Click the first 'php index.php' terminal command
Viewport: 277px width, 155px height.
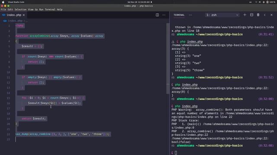point(191,42)
